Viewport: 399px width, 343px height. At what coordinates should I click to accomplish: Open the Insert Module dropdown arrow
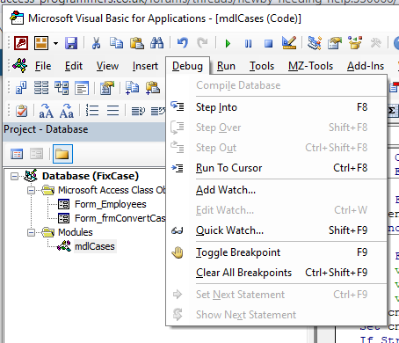point(55,44)
